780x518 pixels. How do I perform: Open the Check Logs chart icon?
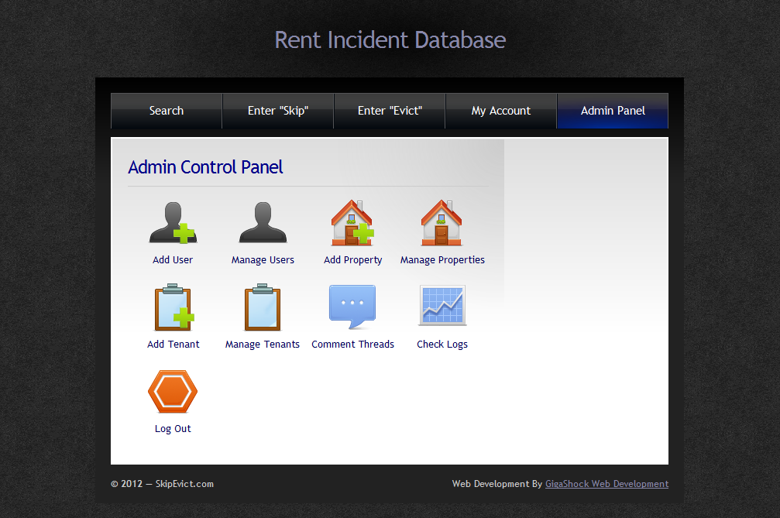click(x=442, y=305)
